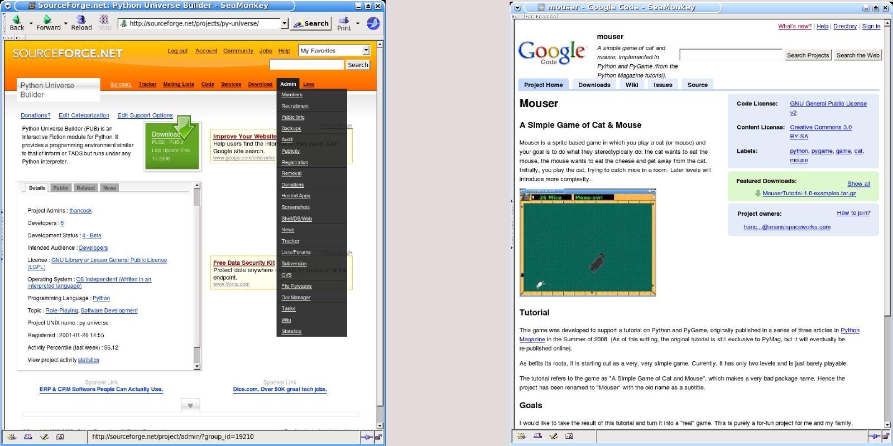Collapse the SourceForge navigation toolbar grippy
The height and width of the screenshot is (446, 893).
coord(3,23)
